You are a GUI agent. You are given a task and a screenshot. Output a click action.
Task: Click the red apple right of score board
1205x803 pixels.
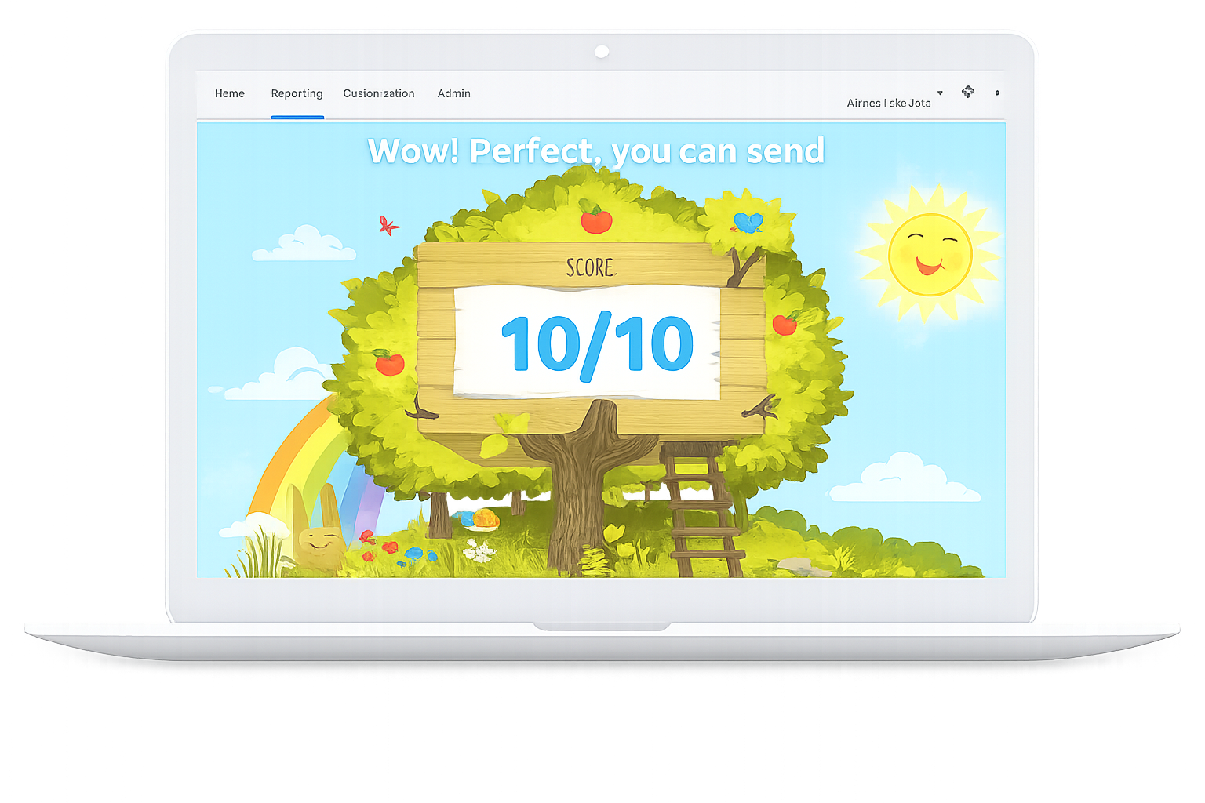(785, 323)
